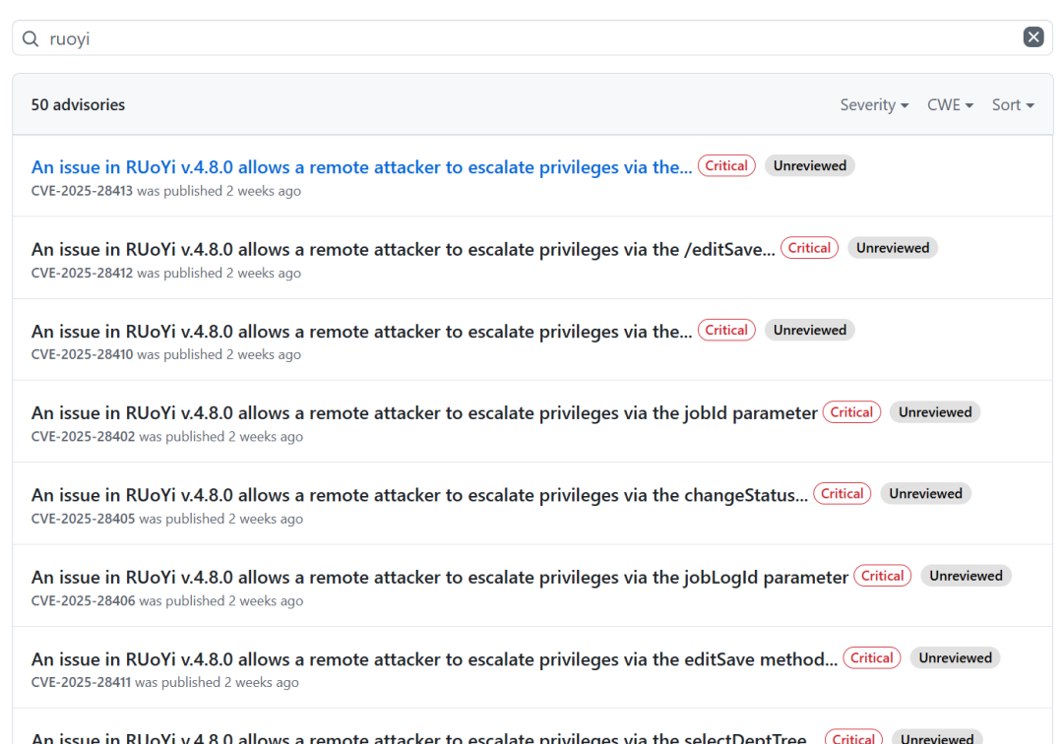Click Unreviewed badge on CVE-2025-28410 row

(x=809, y=330)
